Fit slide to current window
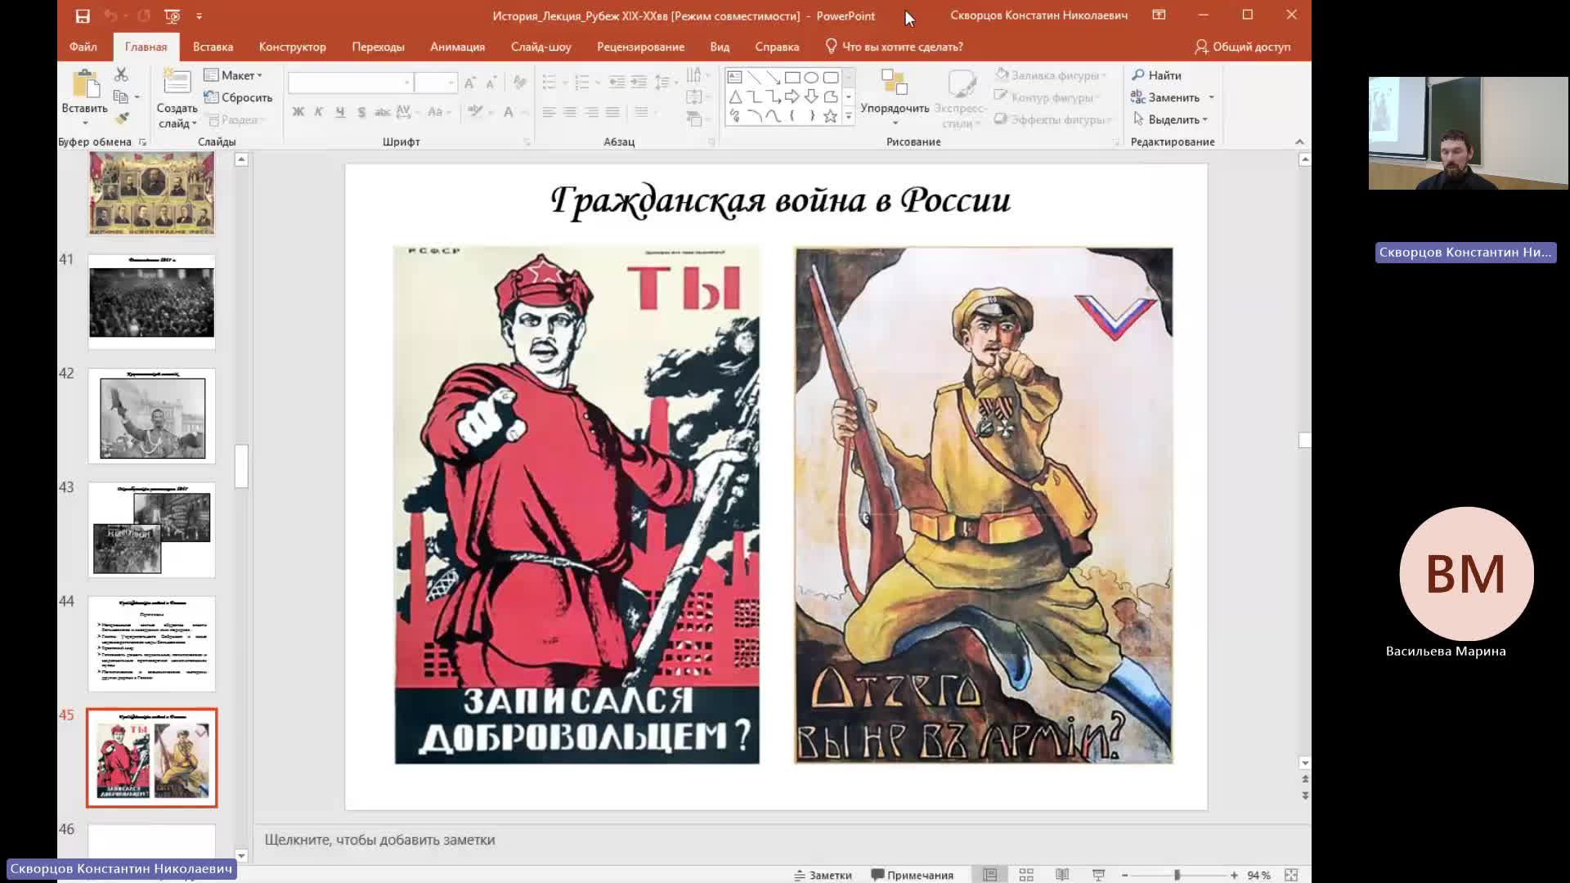Viewport: 1570px width, 883px height. click(1291, 875)
